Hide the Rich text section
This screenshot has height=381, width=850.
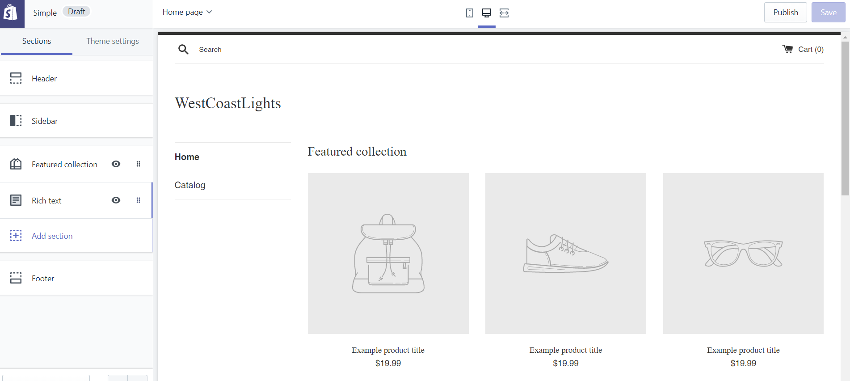coord(116,200)
